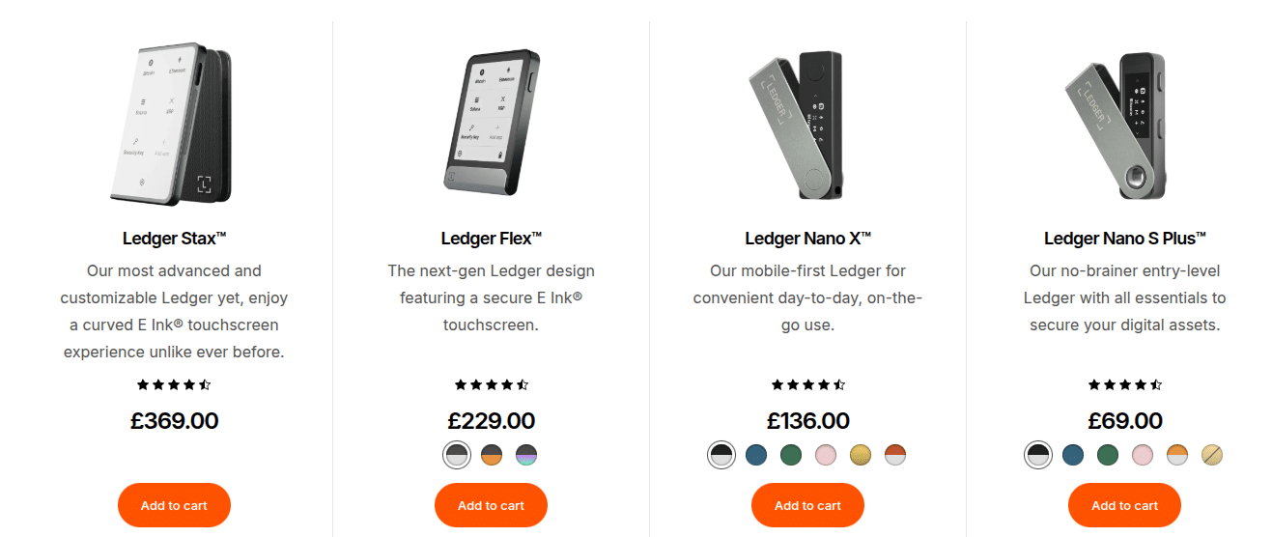View star rating reviews for Ledger Flex
This screenshot has height=537, width=1272.
tap(491, 384)
